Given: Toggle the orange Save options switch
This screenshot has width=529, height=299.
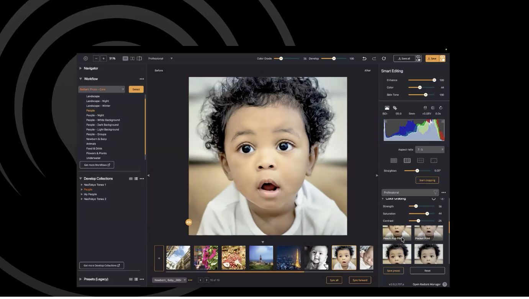Looking at the screenshot, I should click(442, 59).
